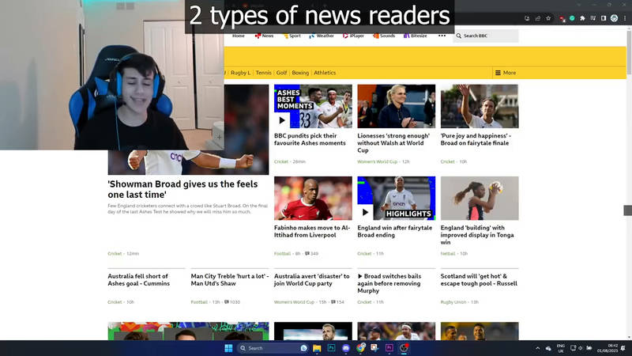Play the Ashes Best Moments video

[x=282, y=120]
